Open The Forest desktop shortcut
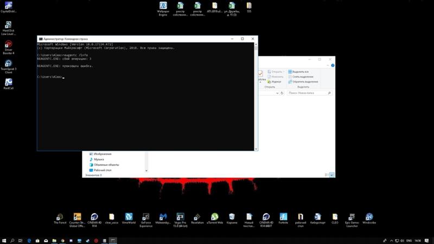This screenshot has width=434, height=244. point(60,219)
